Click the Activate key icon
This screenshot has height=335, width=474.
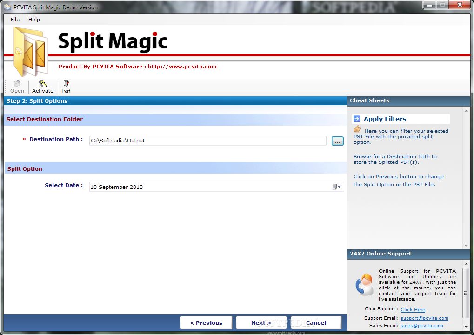click(43, 83)
